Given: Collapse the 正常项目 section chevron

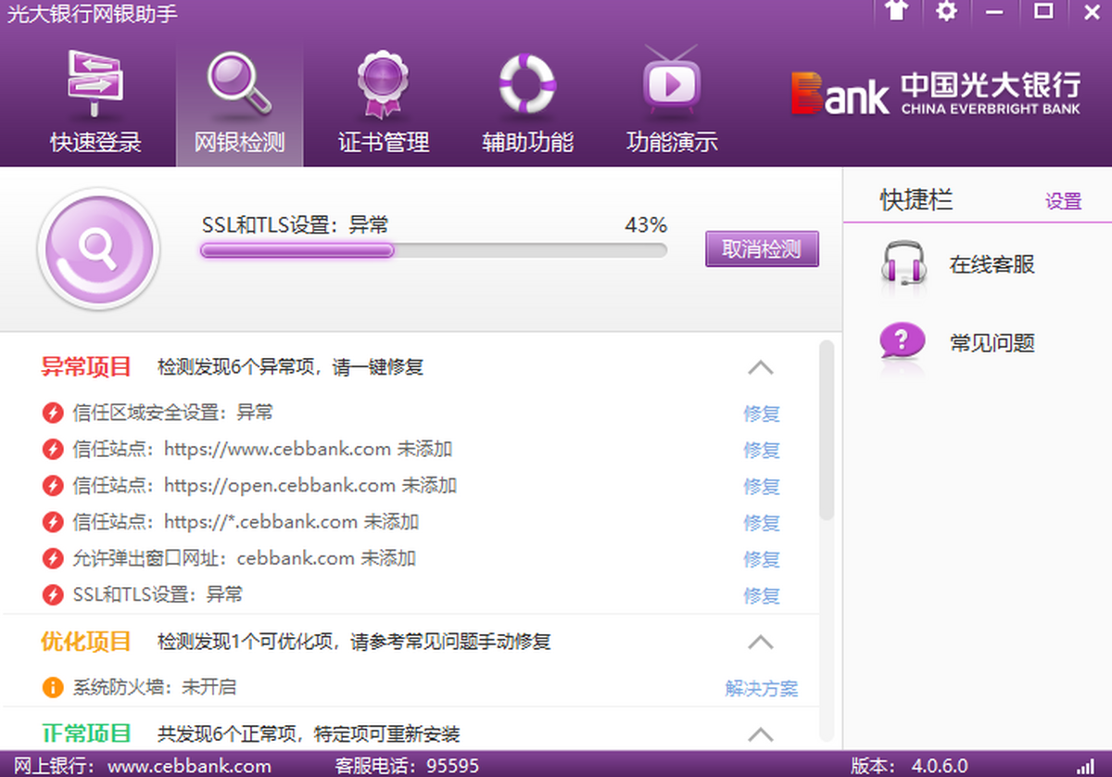Looking at the screenshot, I should tap(761, 734).
